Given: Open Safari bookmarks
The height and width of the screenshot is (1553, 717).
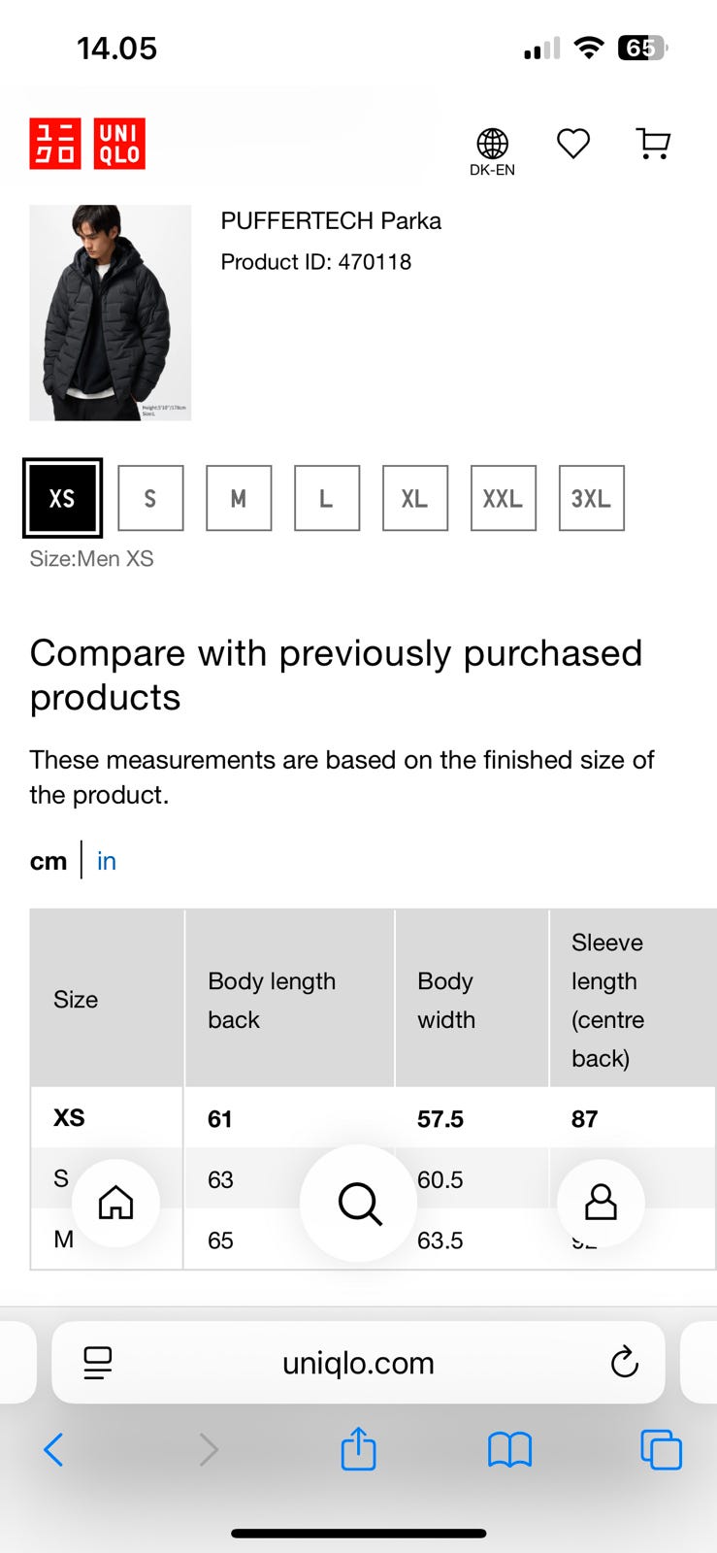Looking at the screenshot, I should pos(509,1450).
